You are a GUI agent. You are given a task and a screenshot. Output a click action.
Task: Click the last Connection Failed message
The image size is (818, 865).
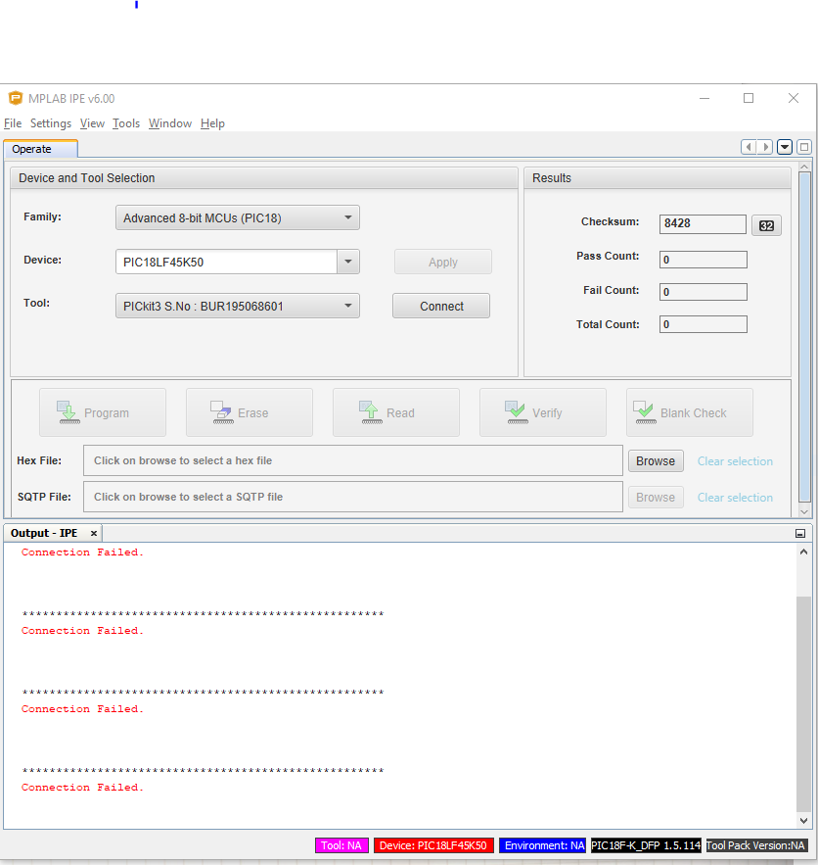(82, 788)
